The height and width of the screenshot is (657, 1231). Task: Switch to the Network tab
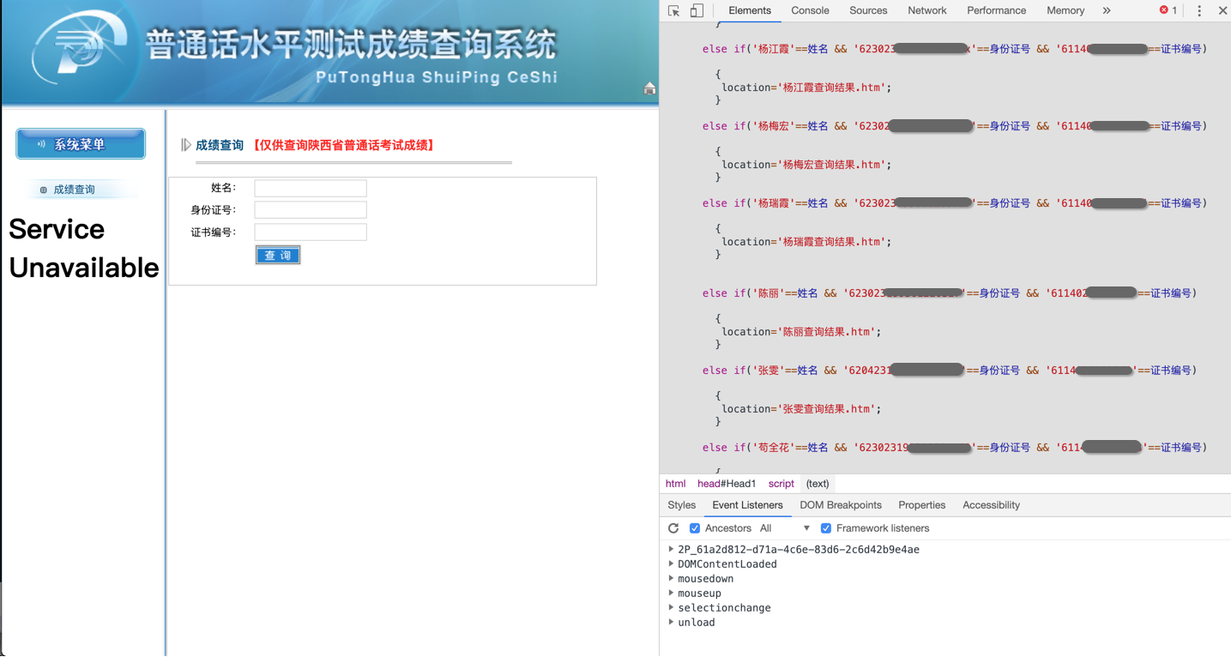927,11
